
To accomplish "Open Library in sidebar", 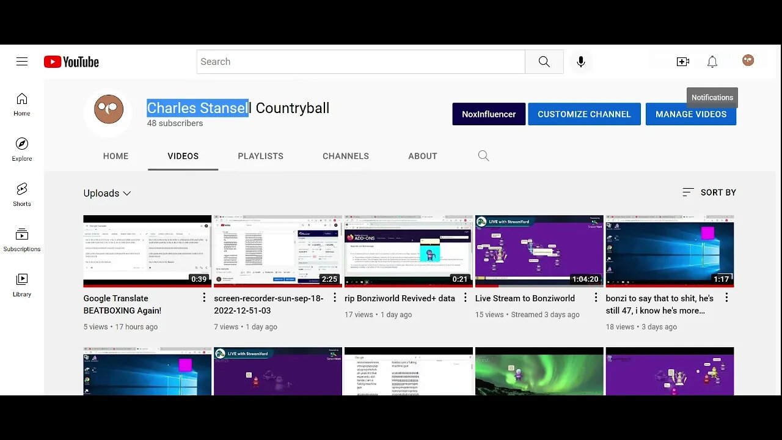I will coord(22,285).
